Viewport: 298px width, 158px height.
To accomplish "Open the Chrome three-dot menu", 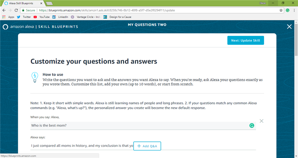I will [x=294, y=10].
